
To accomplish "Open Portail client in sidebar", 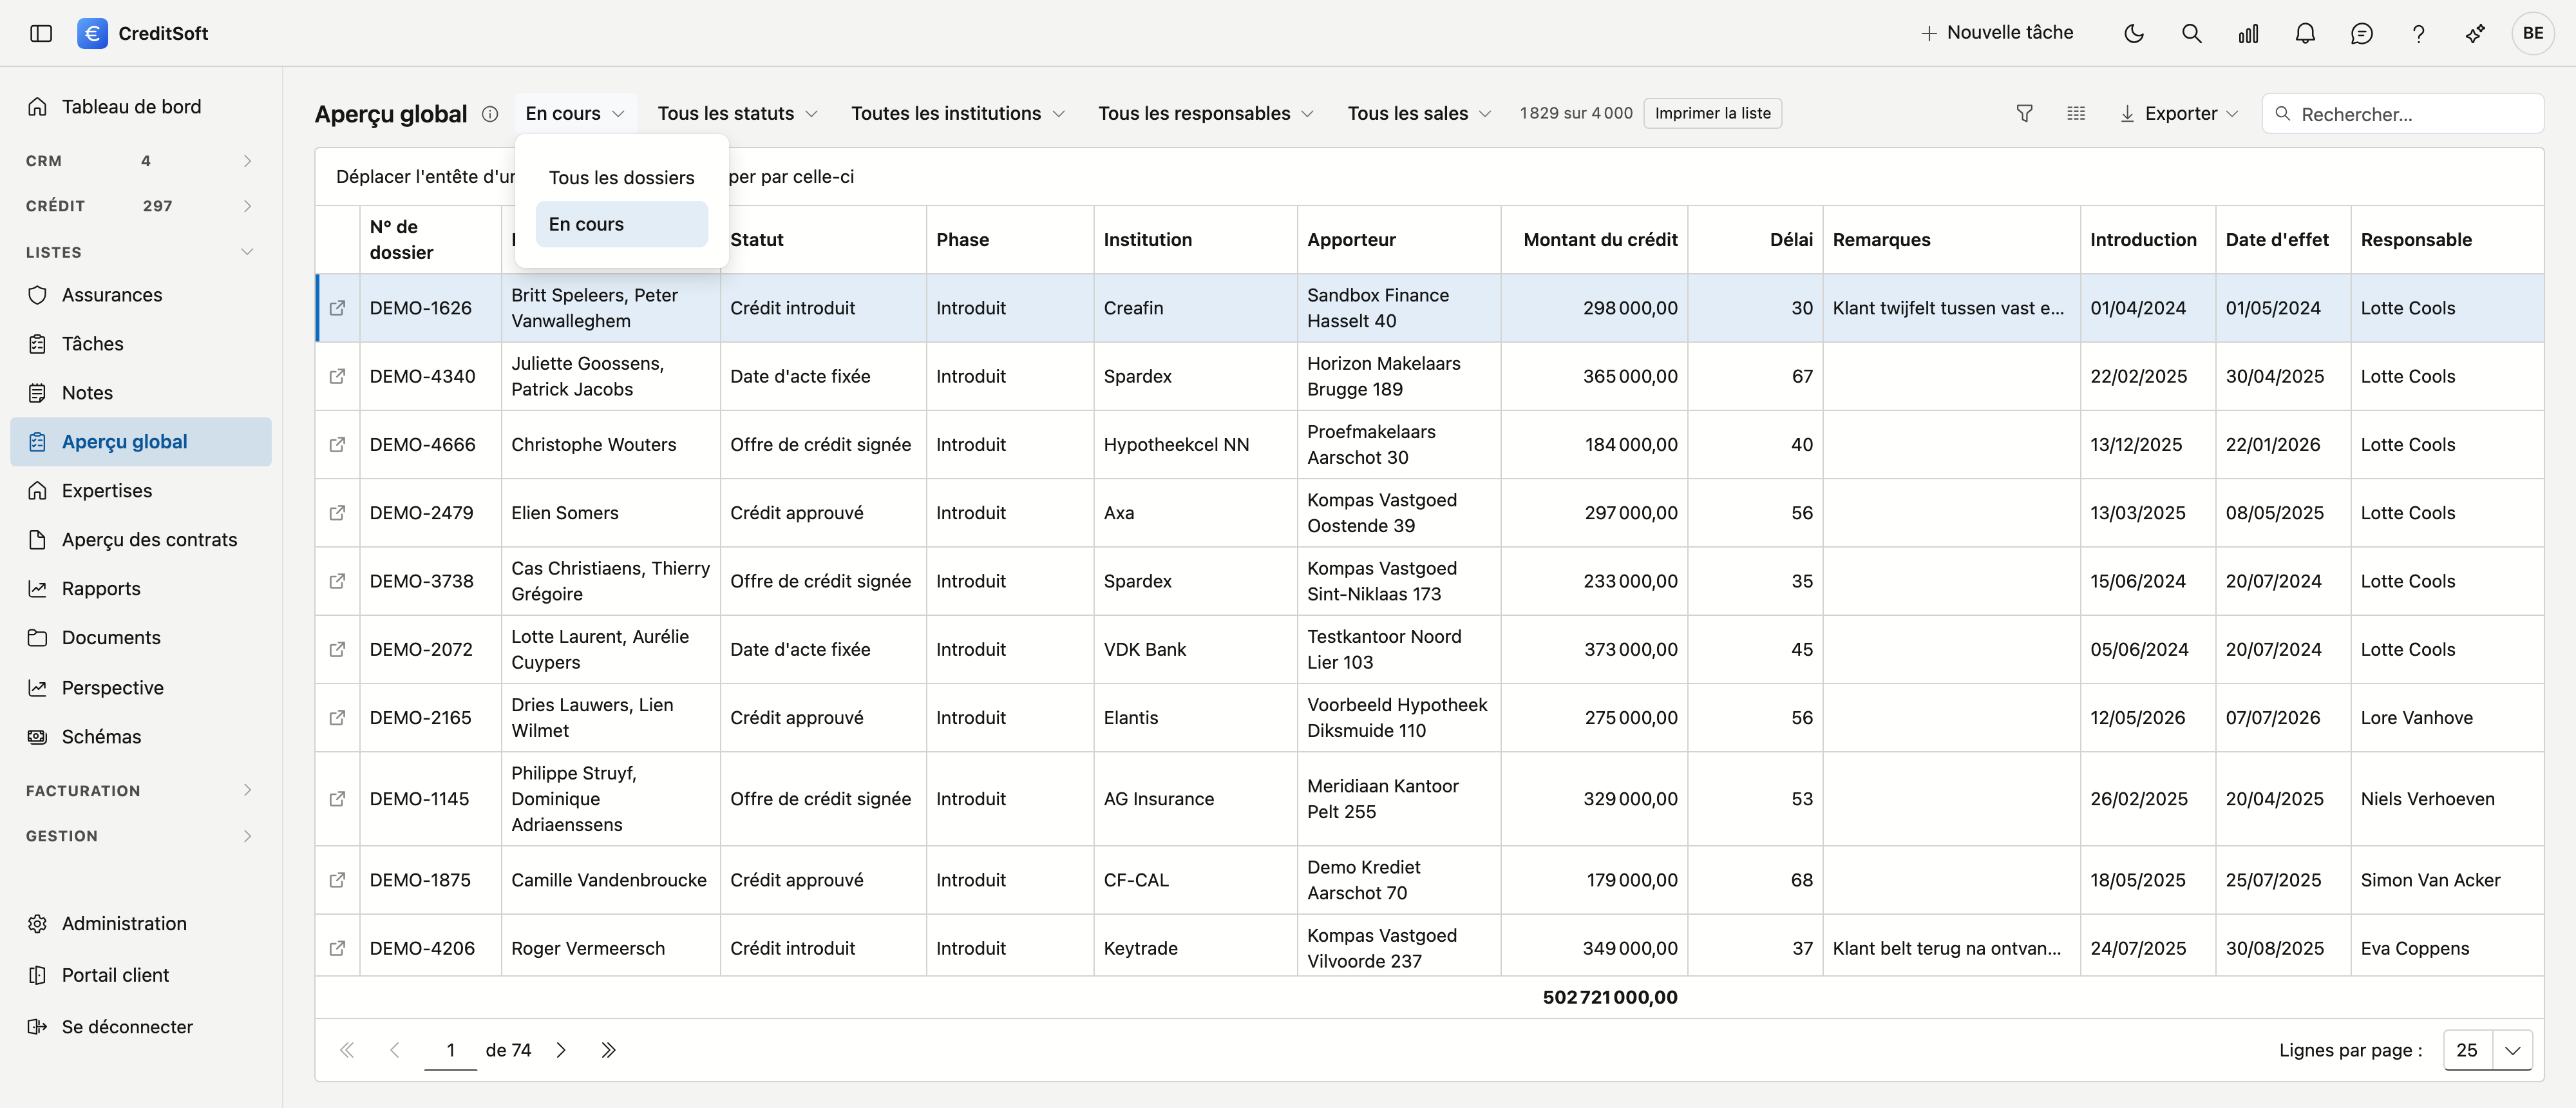I will click(x=140, y=975).
